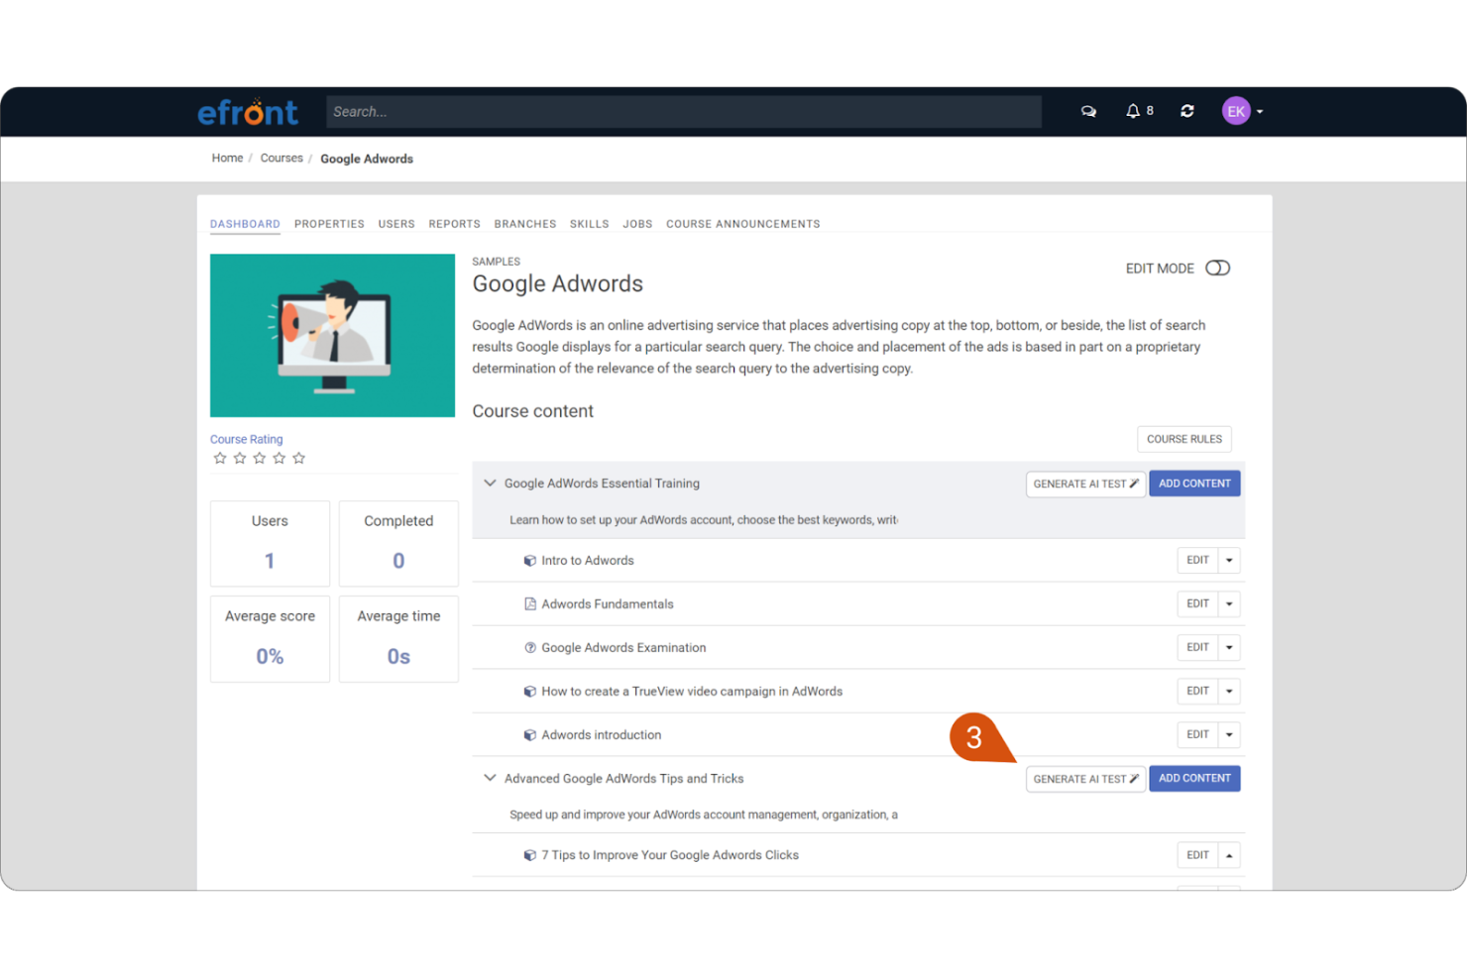Image resolution: width=1467 pixels, height=978 pixels.
Task: Switch to the Properties tab
Action: tap(329, 224)
